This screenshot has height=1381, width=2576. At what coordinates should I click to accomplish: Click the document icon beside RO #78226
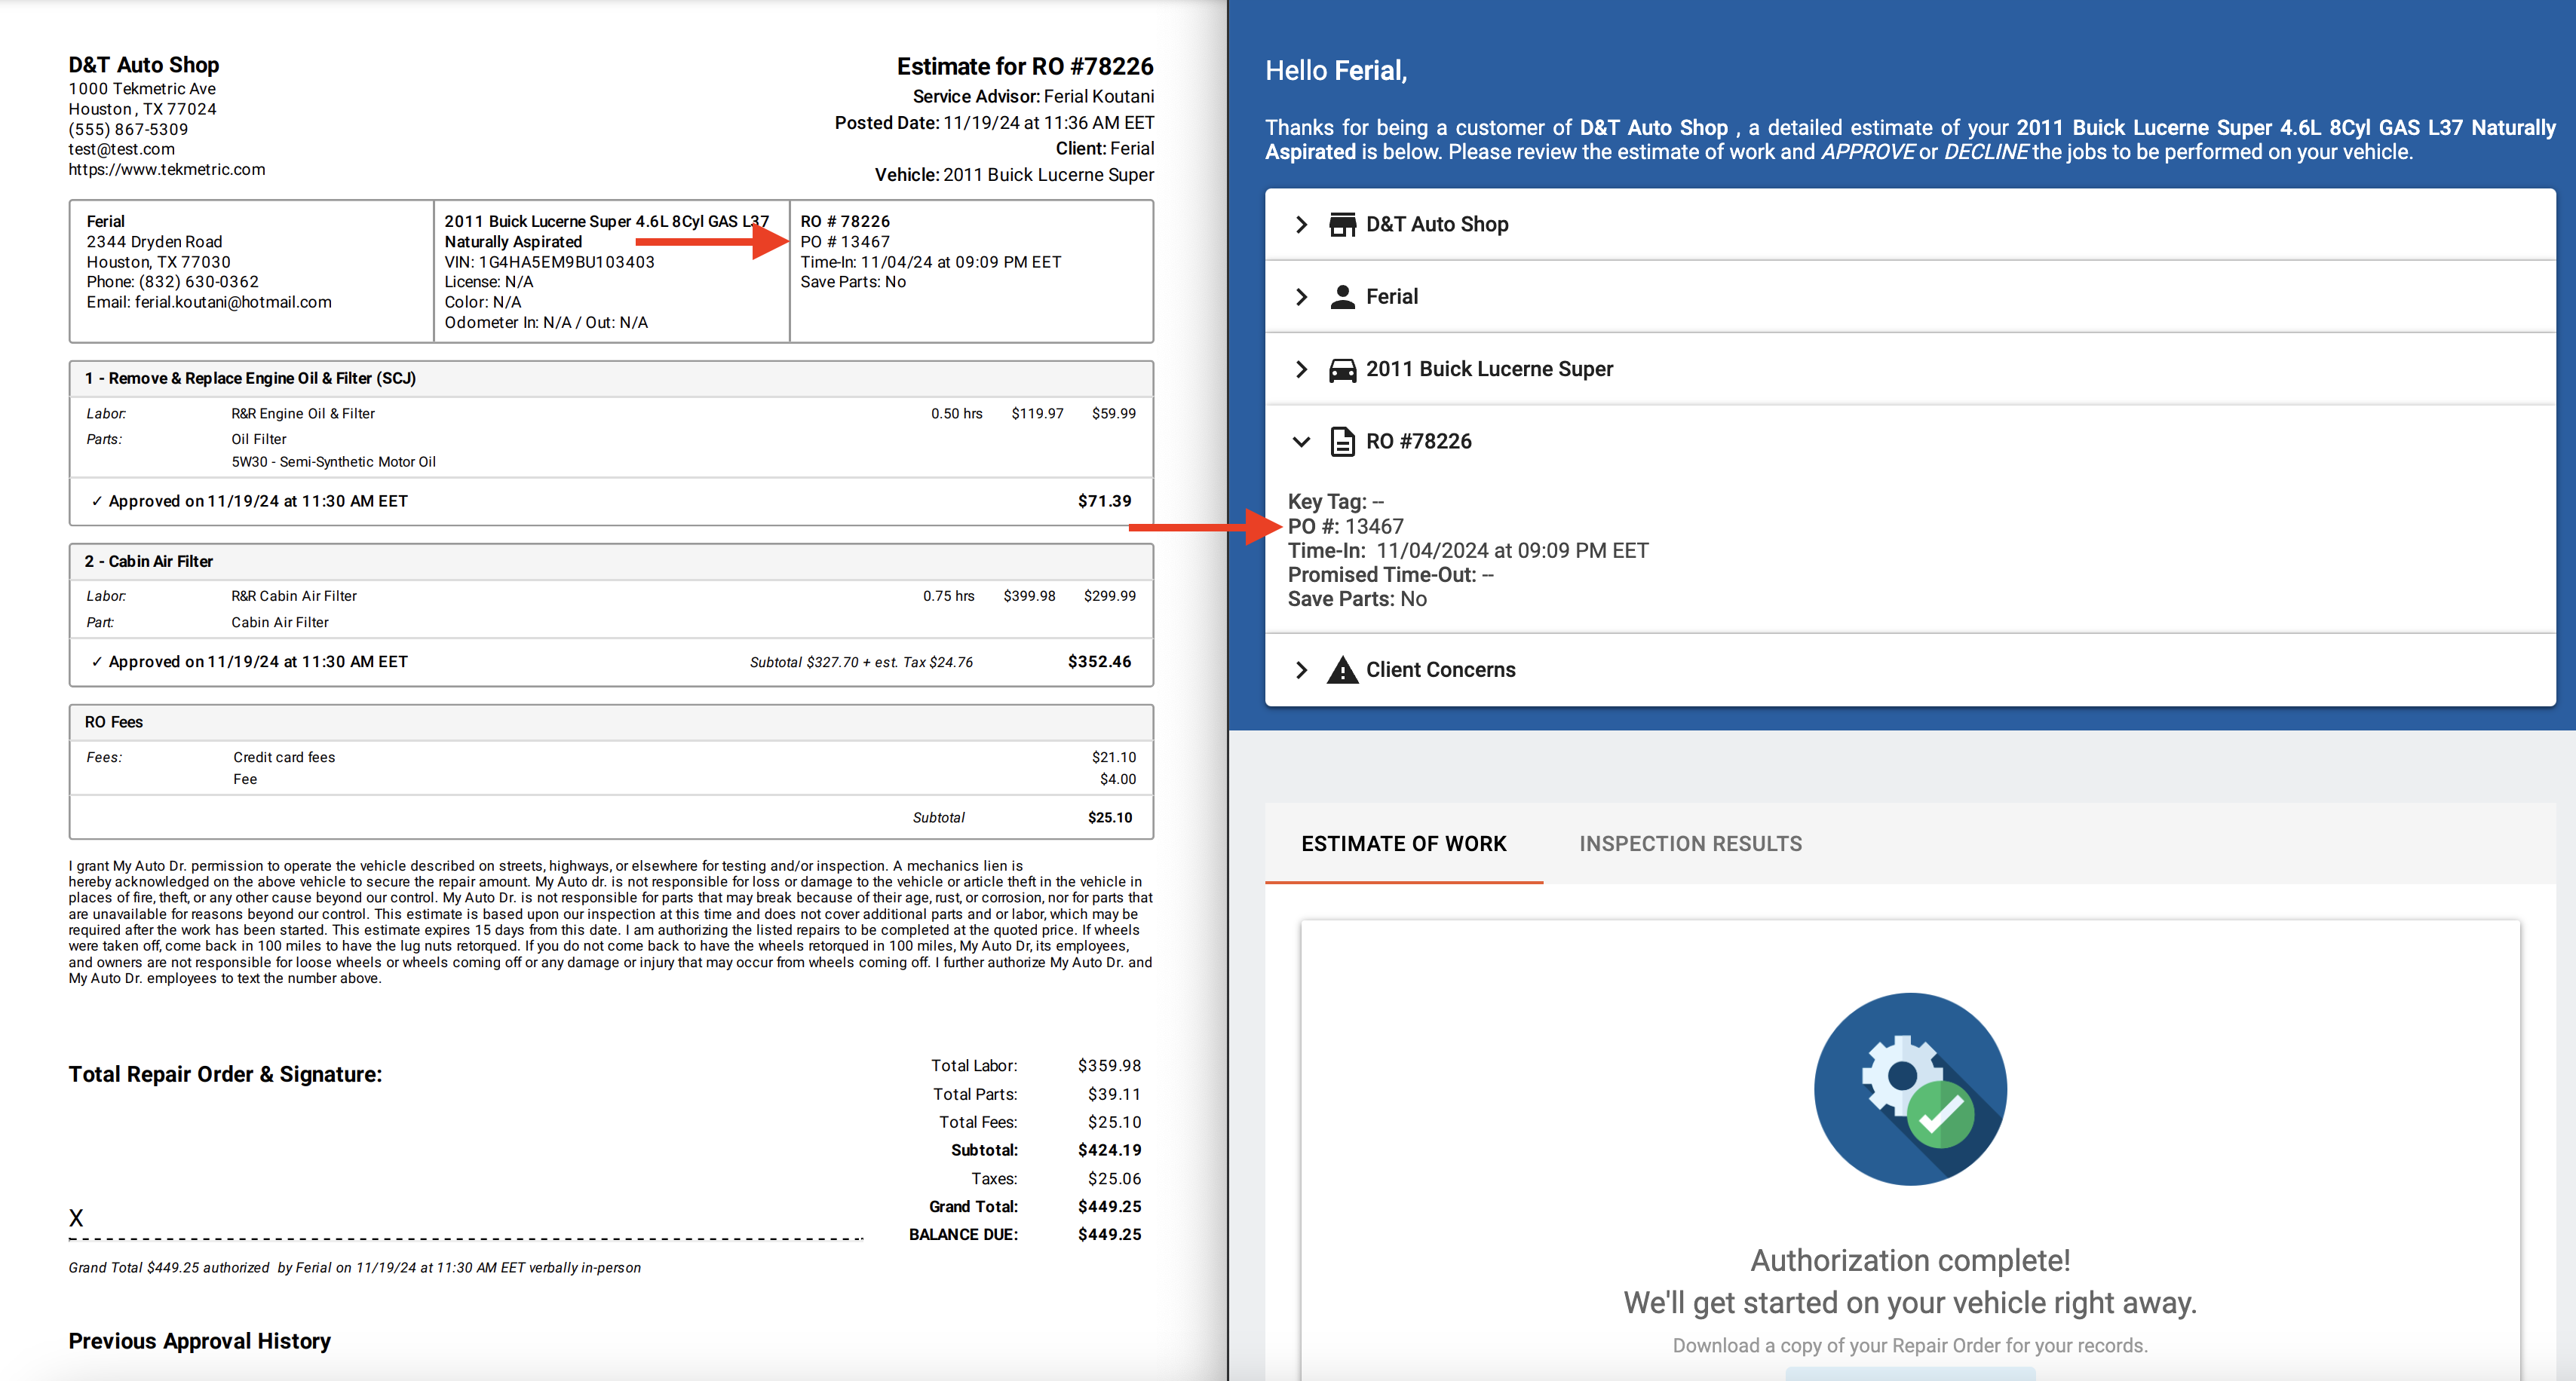(1342, 442)
